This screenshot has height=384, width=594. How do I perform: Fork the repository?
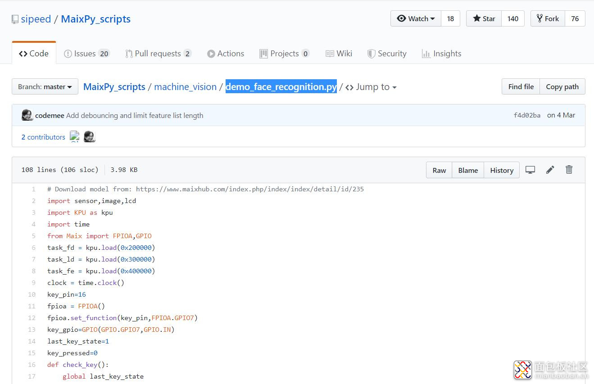pyautogui.click(x=548, y=18)
